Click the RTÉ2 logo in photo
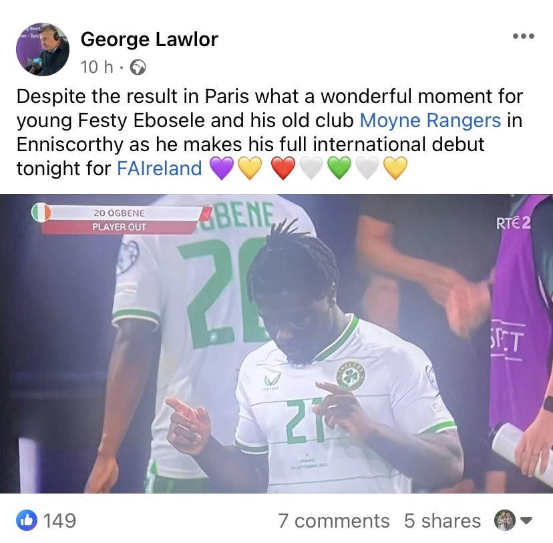The height and width of the screenshot is (543, 553). (x=514, y=223)
